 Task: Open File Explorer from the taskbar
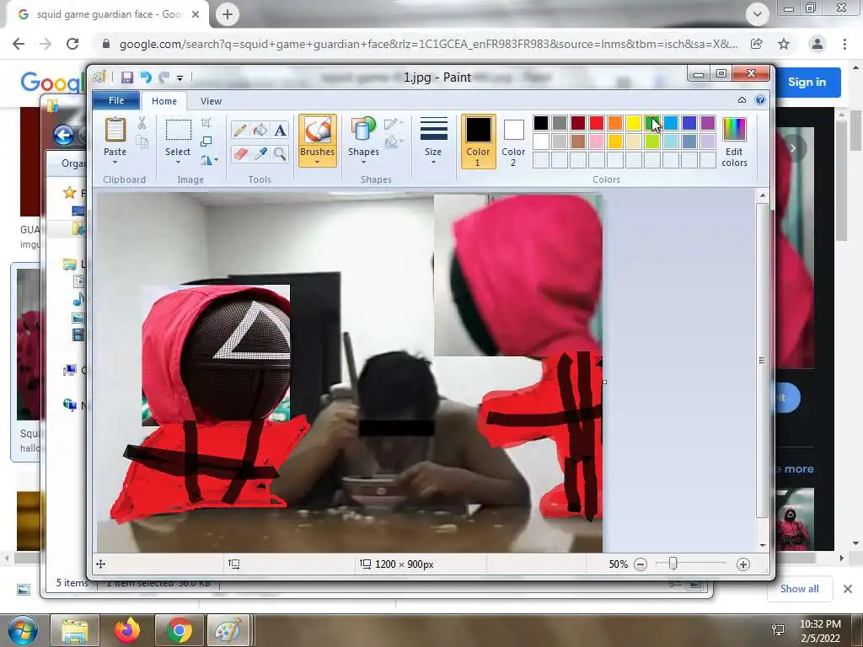tap(75, 630)
